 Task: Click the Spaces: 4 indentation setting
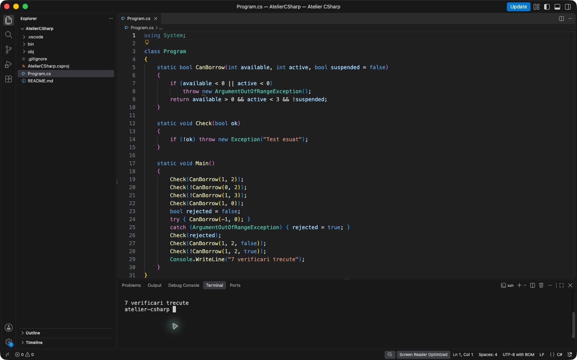[x=488, y=354]
